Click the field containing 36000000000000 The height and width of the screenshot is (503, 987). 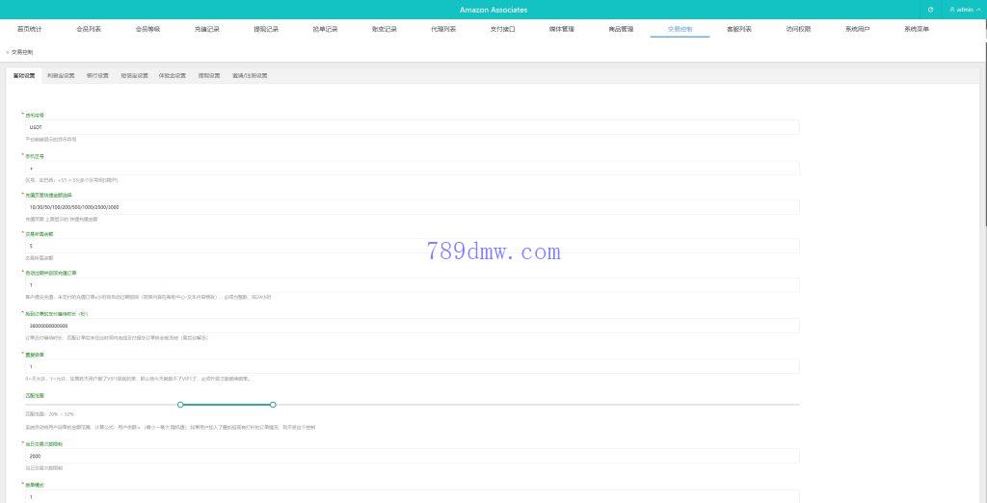(x=412, y=326)
